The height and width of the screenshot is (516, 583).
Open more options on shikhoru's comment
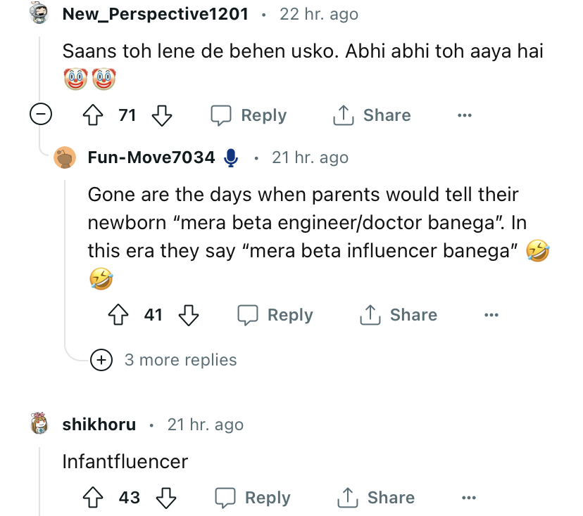(x=468, y=498)
